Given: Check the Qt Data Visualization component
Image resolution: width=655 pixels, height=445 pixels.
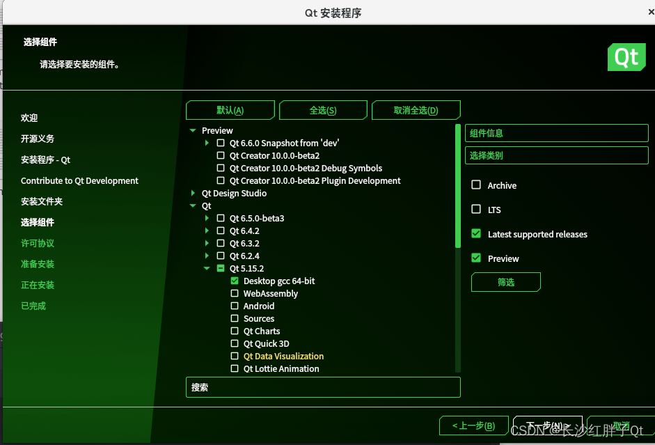Looking at the screenshot, I should point(235,356).
